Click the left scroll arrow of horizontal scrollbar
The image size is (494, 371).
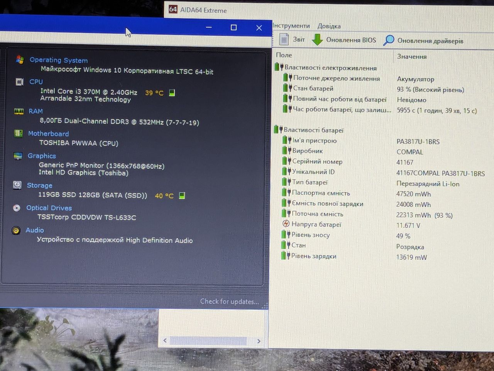tap(165, 340)
